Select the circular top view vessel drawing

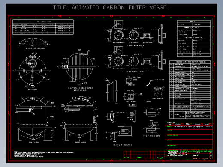(33, 71)
